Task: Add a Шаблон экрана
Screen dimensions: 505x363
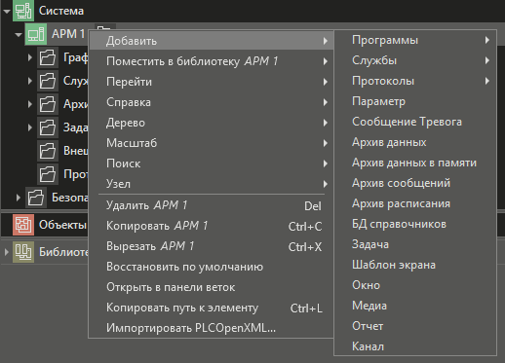Action: (415, 265)
